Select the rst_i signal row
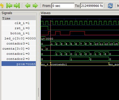The image size is (119, 100). [x=19, y=28]
